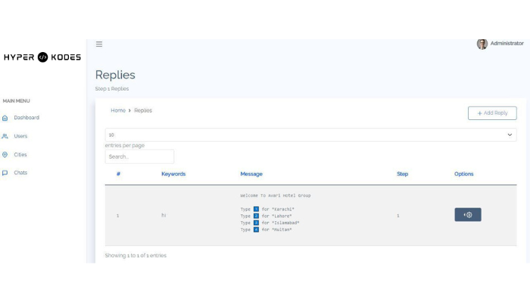
Task: Click the Add Reply button
Action: pyautogui.click(x=492, y=113)
